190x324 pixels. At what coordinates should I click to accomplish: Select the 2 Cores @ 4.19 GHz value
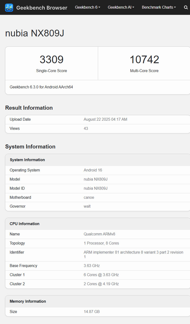click(101, 284)
